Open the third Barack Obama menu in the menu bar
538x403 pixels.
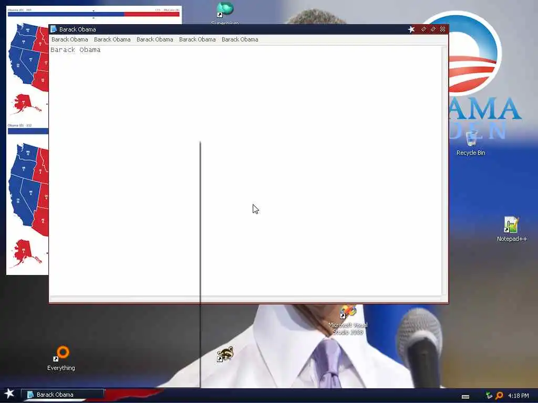coord(155,39)
